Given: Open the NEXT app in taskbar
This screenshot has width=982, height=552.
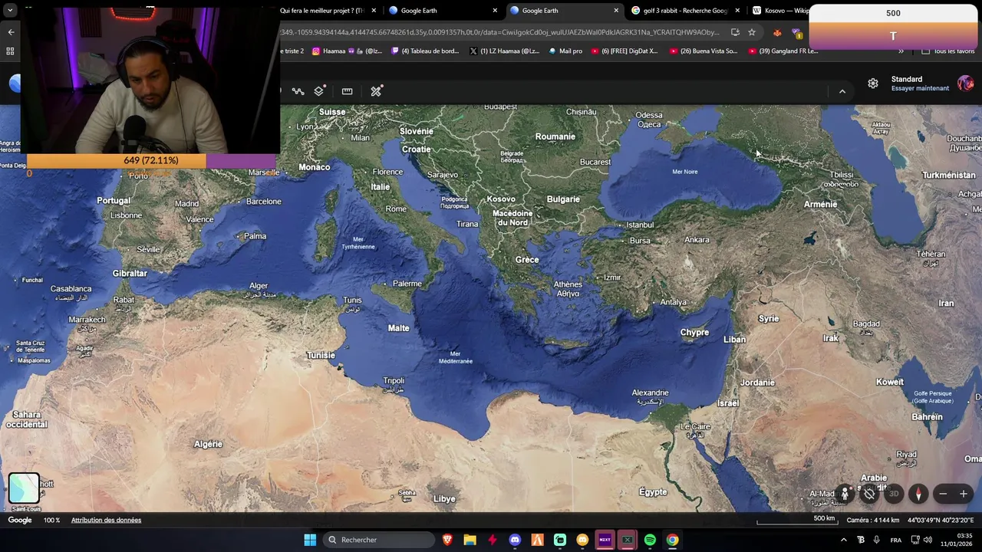Looking at the screenshot, I should point(605,540).
